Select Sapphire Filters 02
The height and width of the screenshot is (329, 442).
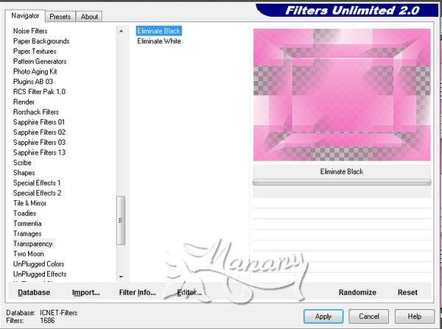point(39,132)
